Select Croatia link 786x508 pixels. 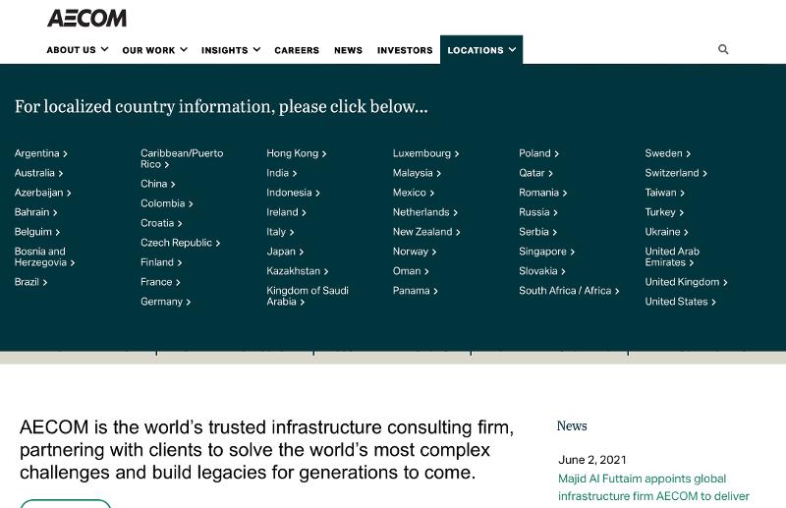(161, 223)
